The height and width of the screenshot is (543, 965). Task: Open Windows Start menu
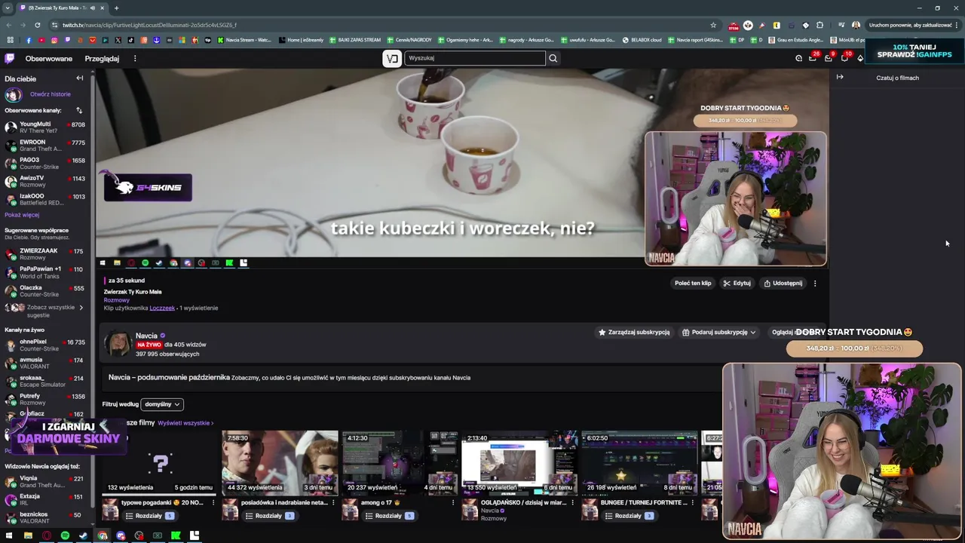tap(9, 535)
